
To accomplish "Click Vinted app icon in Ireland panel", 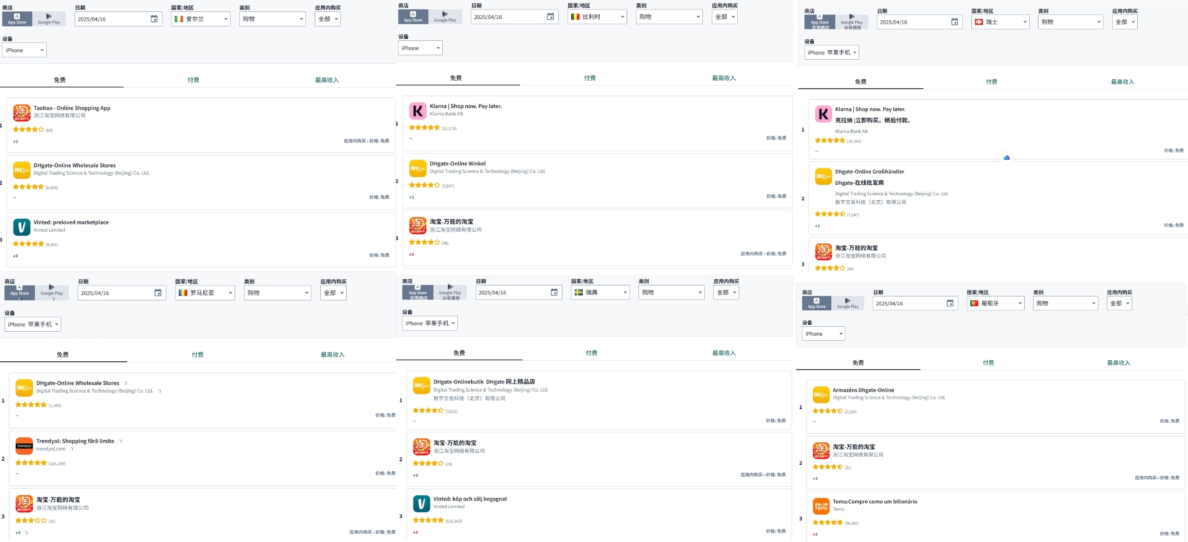I will pos(21,227).
